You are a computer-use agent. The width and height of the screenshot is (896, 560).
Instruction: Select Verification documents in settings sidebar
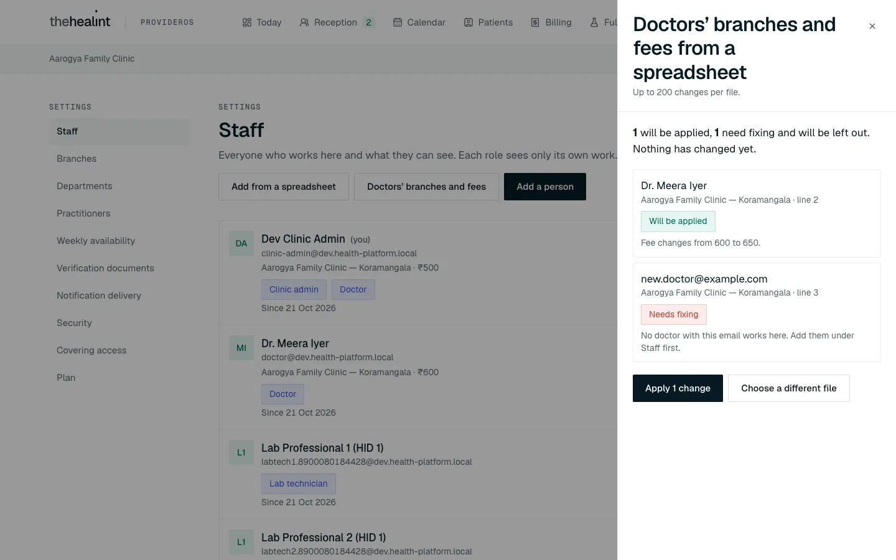click(x=119, y=268)
